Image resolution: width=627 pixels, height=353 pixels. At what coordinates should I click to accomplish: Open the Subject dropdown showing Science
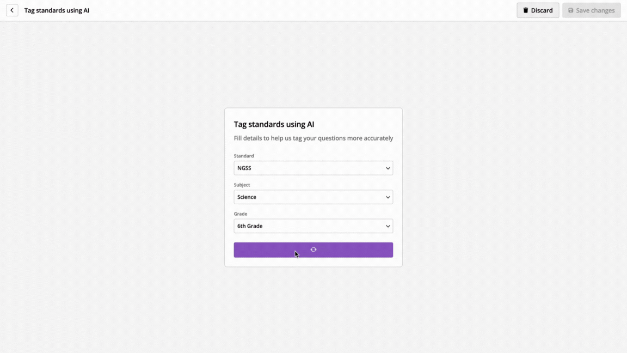tap(313, 197)
